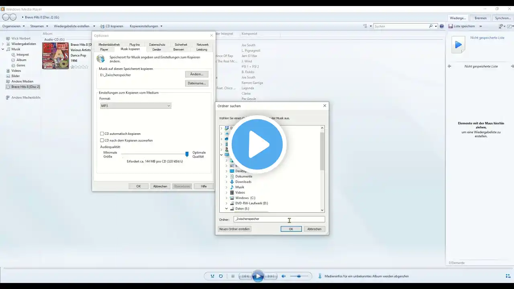Screen dimensions: 514x289
Task: Switch to Now Playing view icon
Action: click(x=508, y=276)
